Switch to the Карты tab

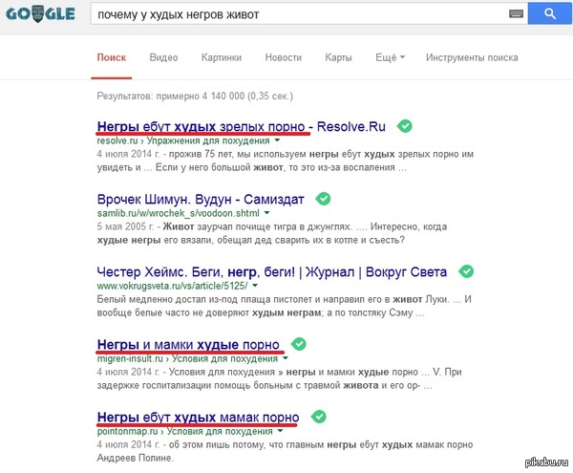pyautogui.click(x=338, y=57)
